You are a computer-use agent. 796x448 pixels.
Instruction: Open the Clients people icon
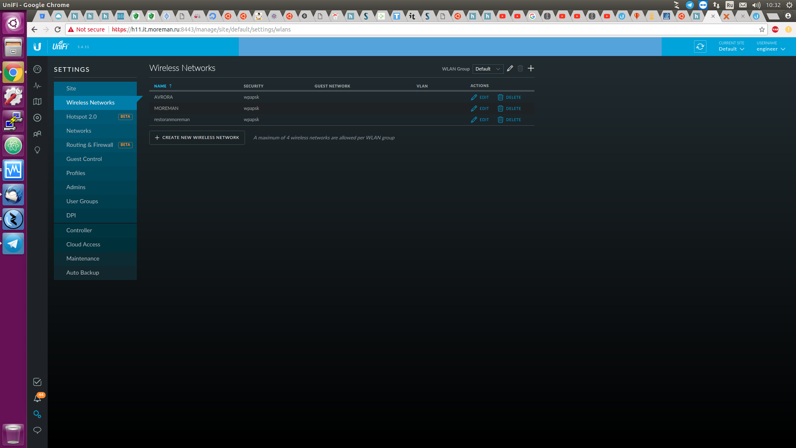click(x=37, y=134)
